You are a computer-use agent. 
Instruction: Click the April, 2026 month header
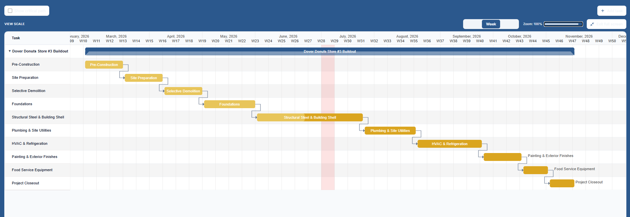176,36
